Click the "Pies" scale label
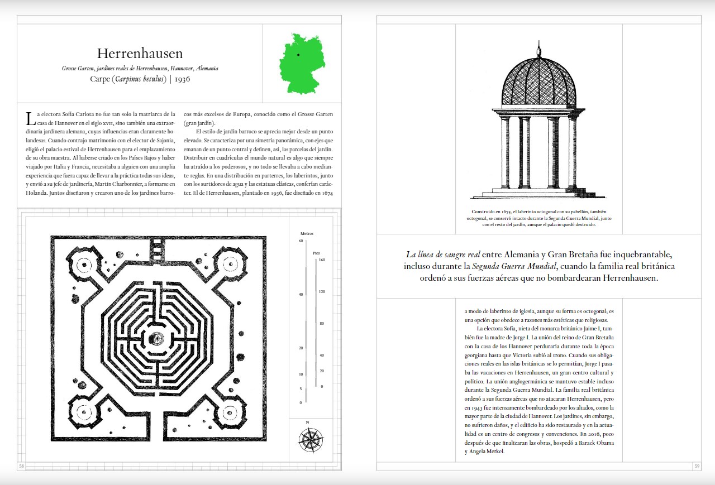The width and height of the screenshot is (715, 485). pos(316,252)
